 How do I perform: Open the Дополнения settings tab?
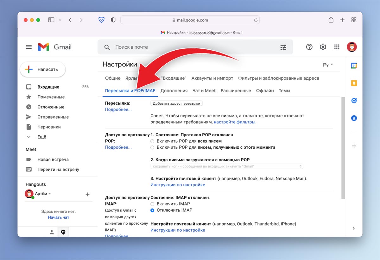[x=174, y=91]
